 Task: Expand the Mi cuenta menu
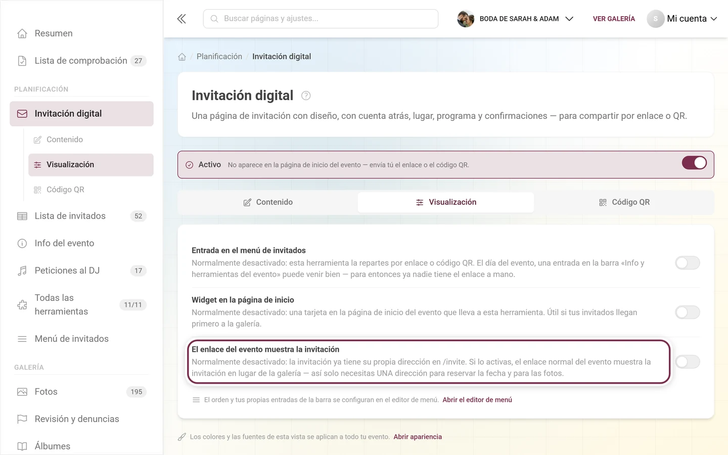click(682, 19)
